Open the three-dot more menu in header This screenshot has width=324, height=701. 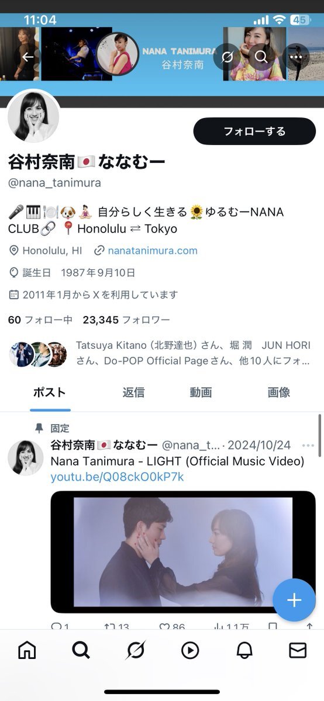(296, 57)
